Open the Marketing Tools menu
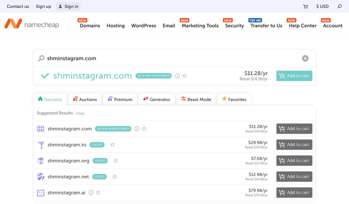The image size is (349, 204). tap(200, 26)
